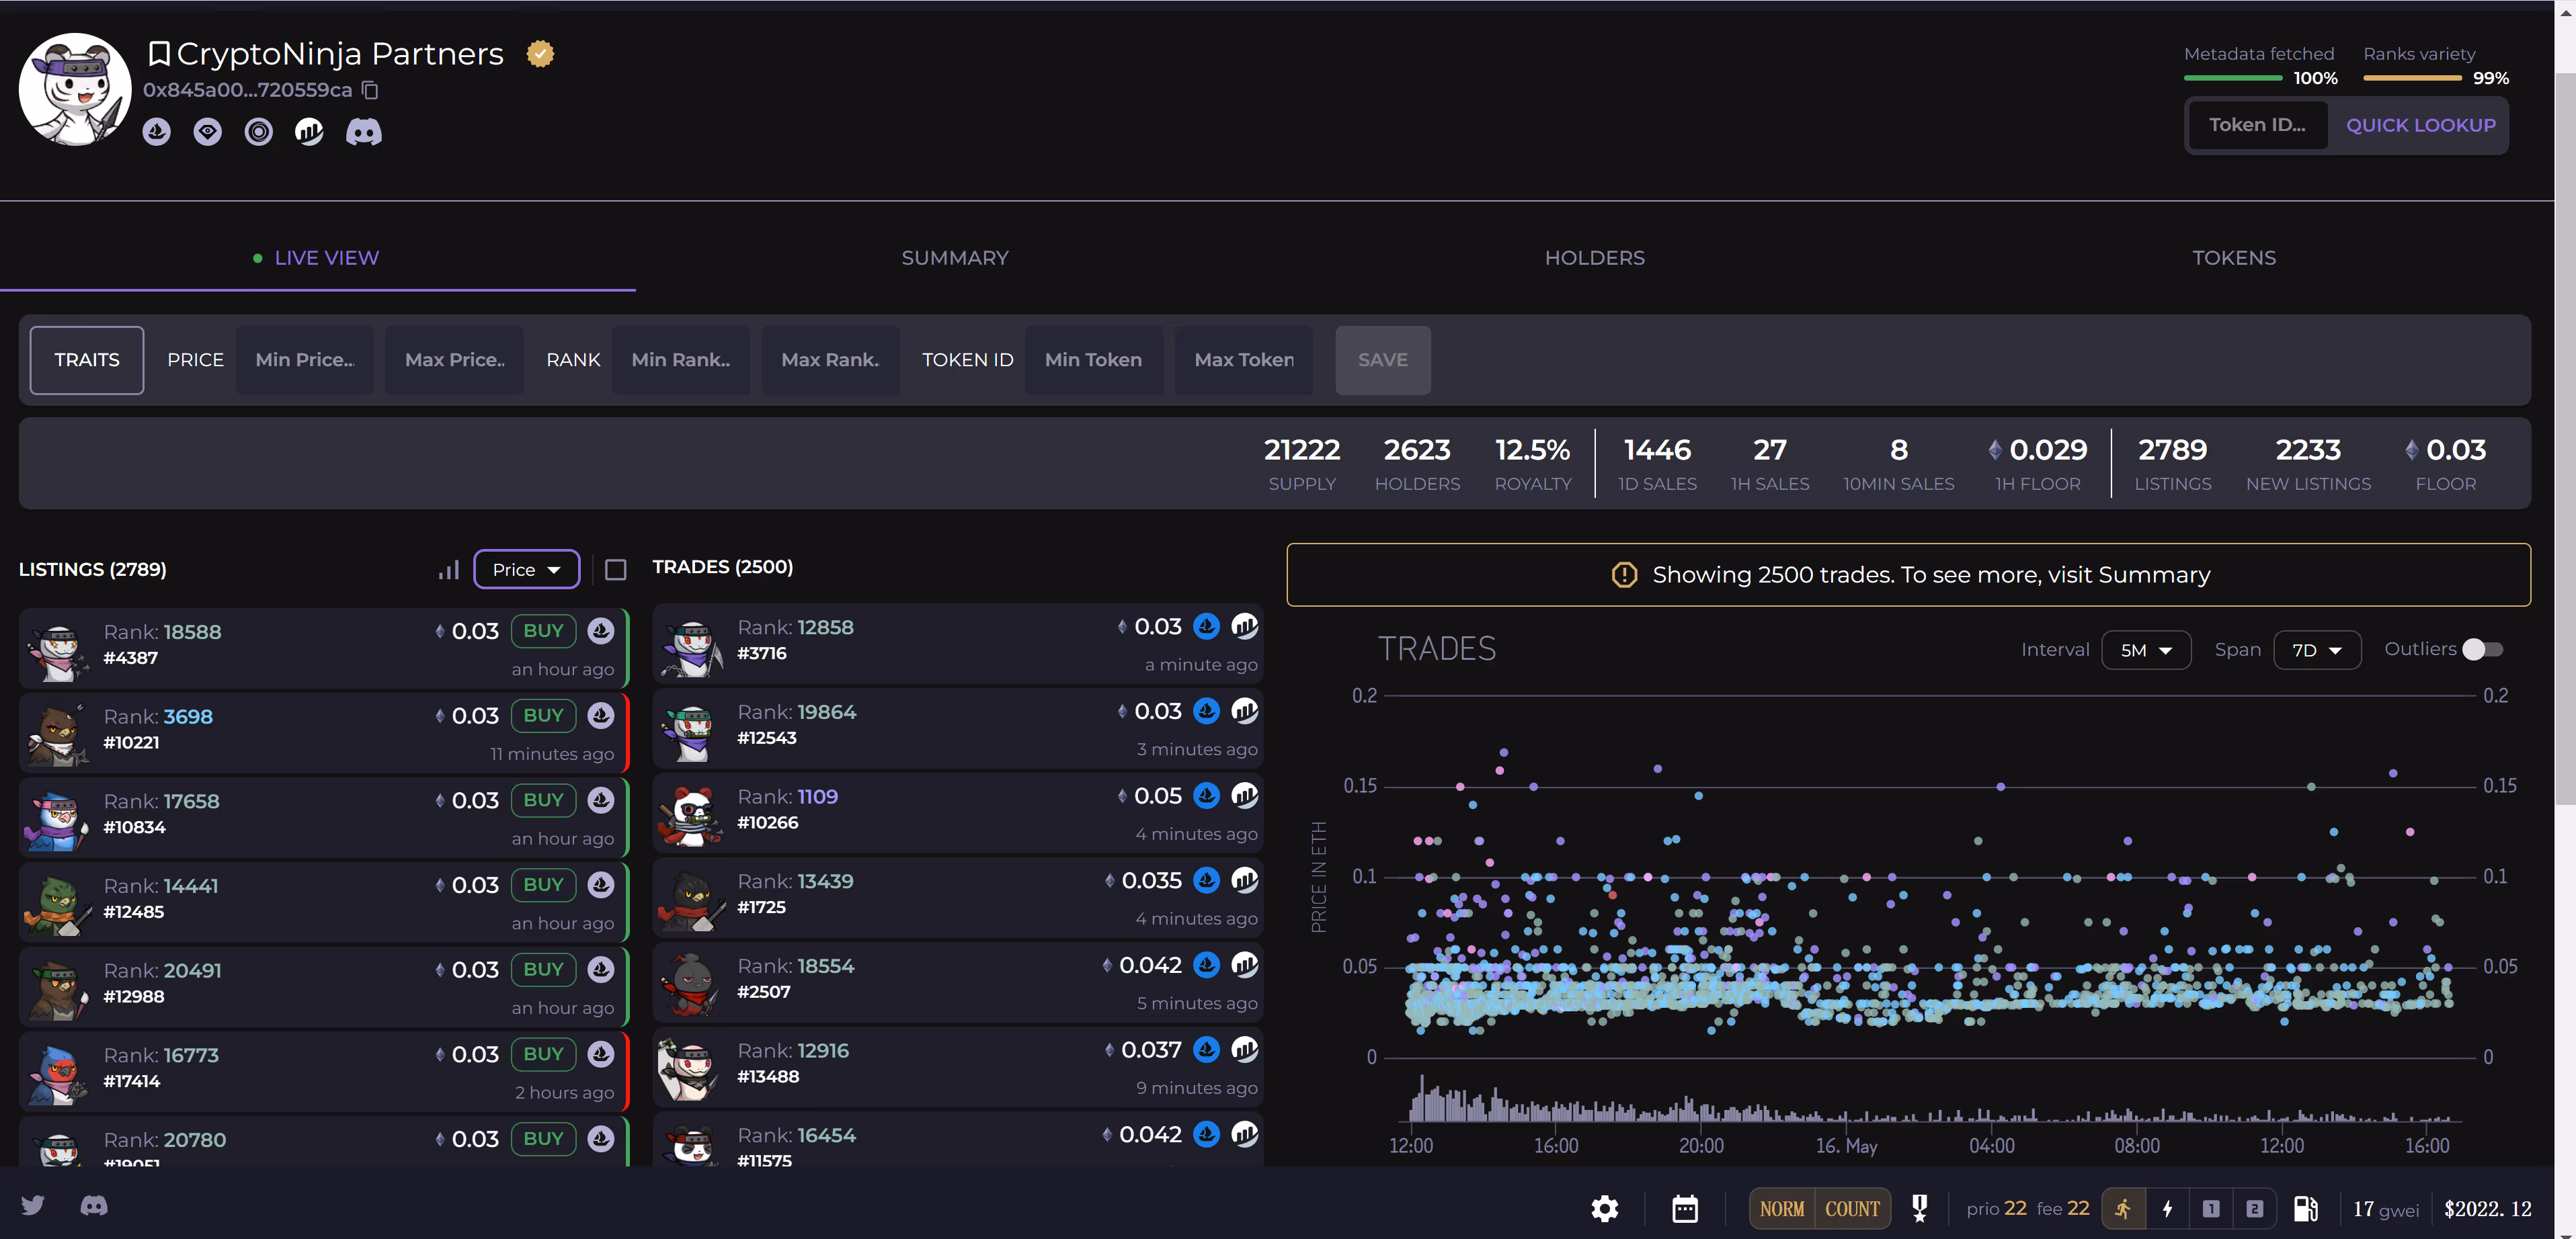Copy the contract address with the copy icon
This screenshot has width=2576, height=1239.
[370, 90]
